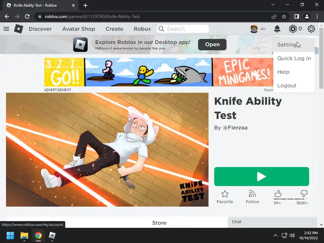Open the Chat panel

pyautogui.click(x=272, y=222)
